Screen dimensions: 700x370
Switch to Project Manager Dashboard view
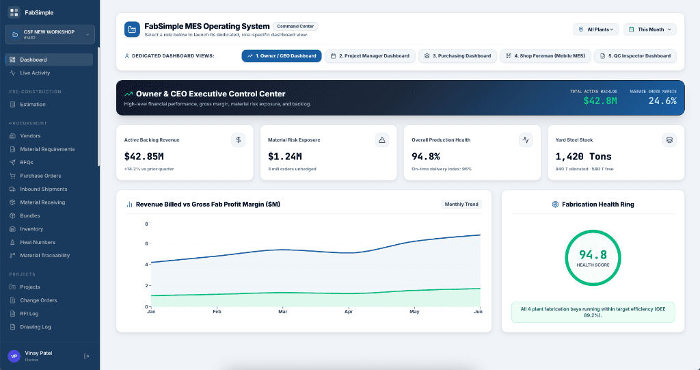pos(370,56)
